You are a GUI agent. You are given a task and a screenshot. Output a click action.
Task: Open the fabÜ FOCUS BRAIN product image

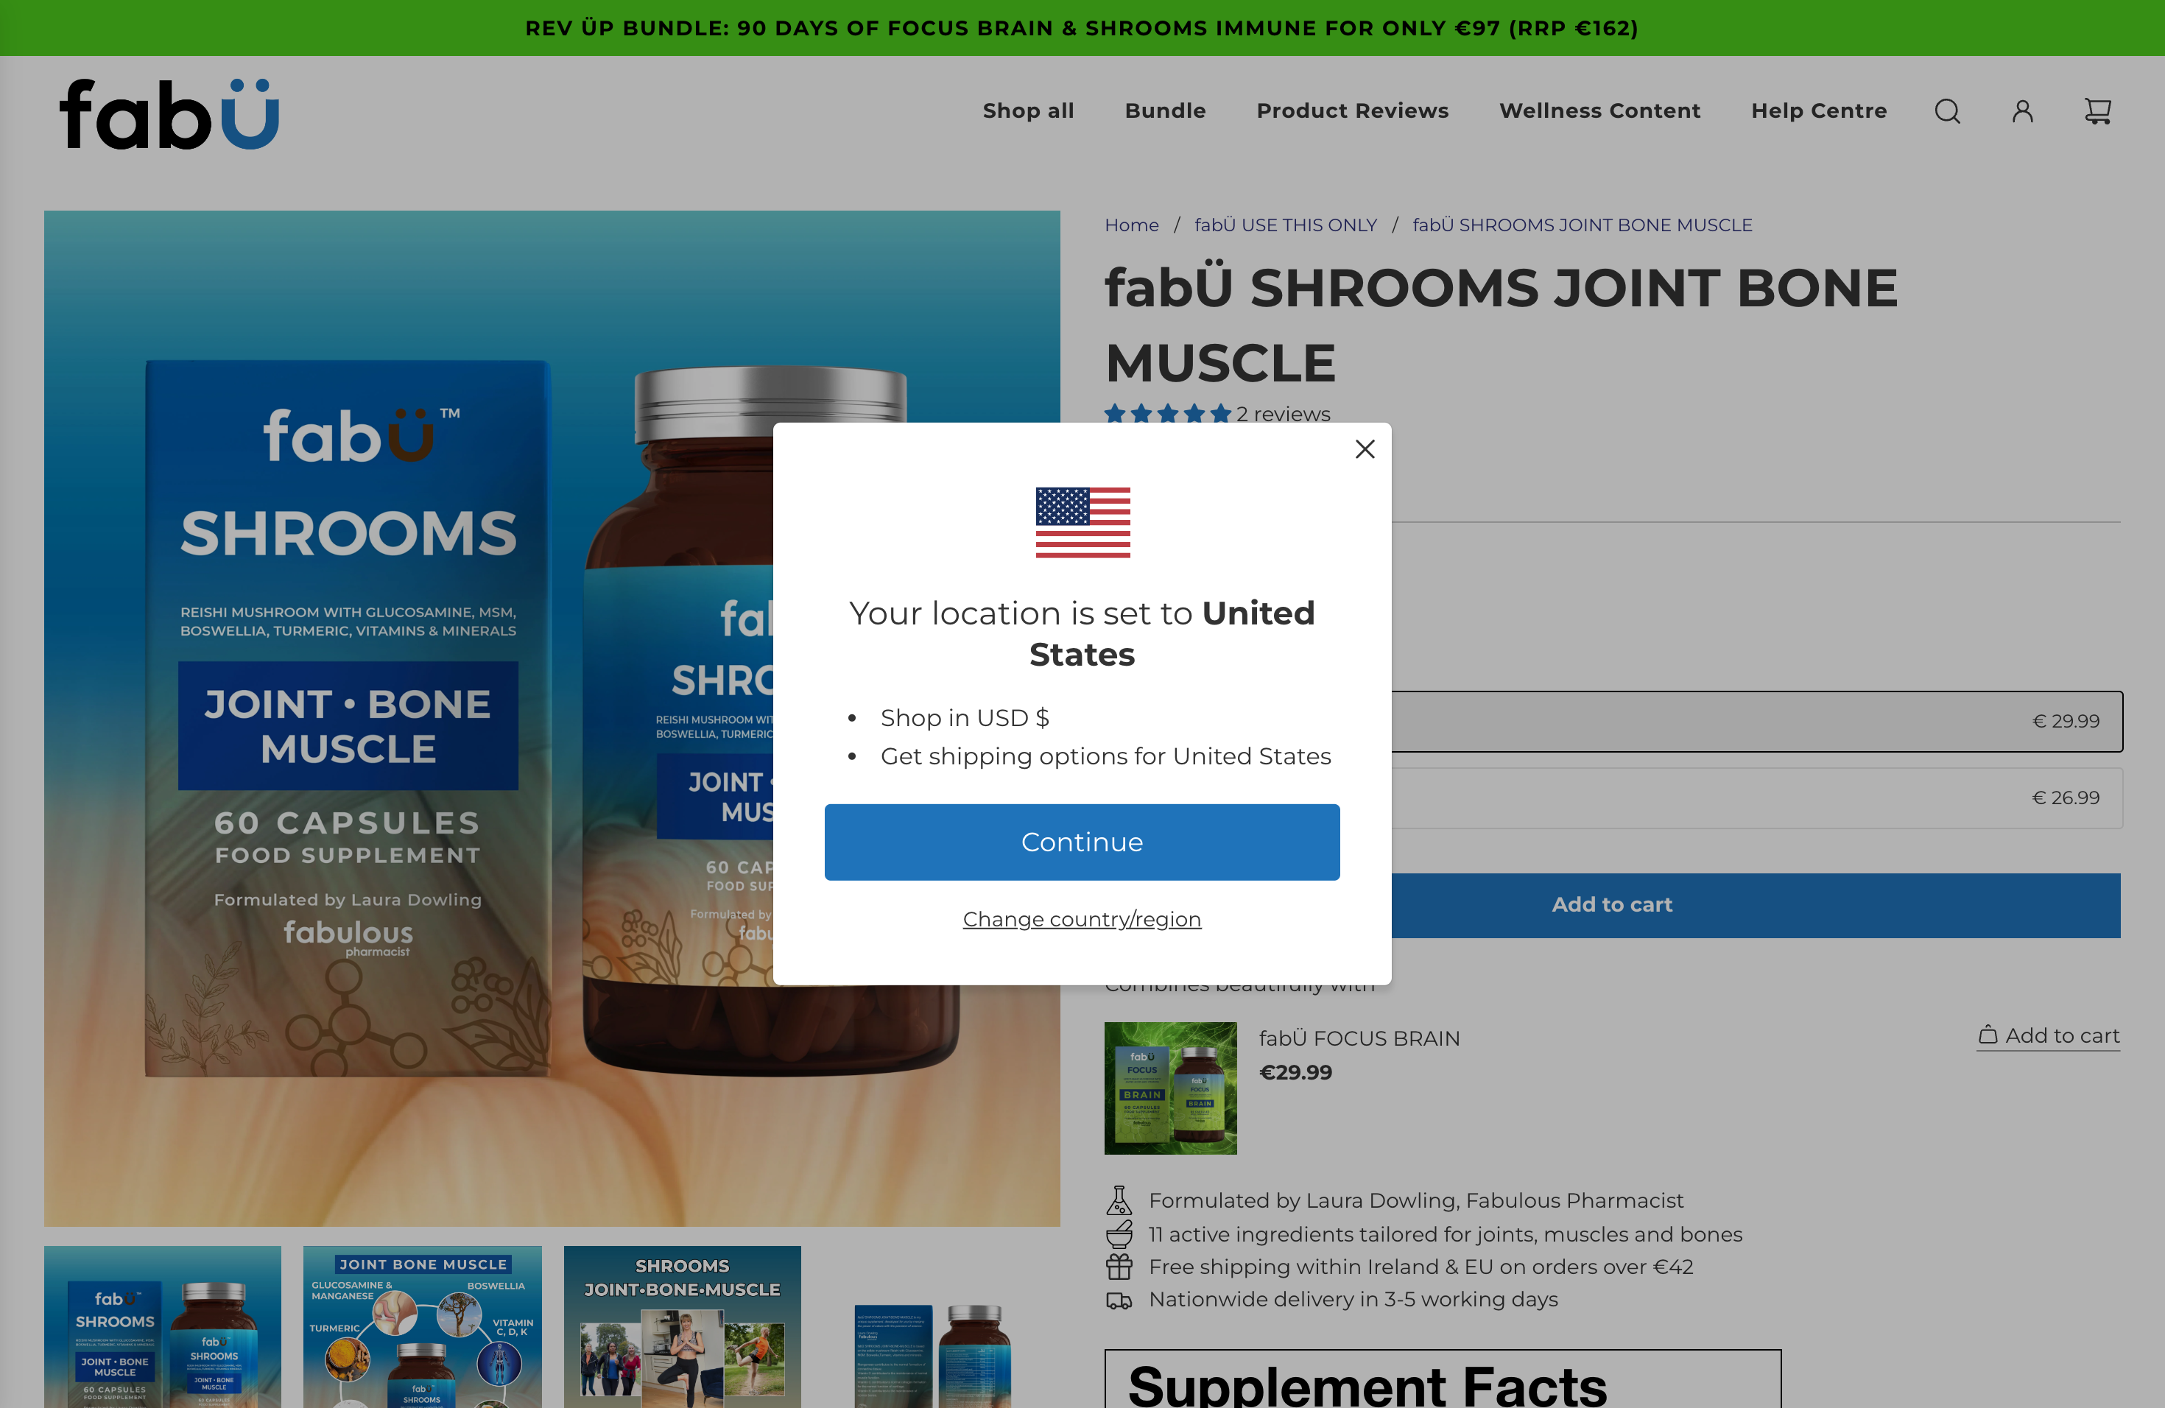pyautogui.click(x=1170, y=1088)
